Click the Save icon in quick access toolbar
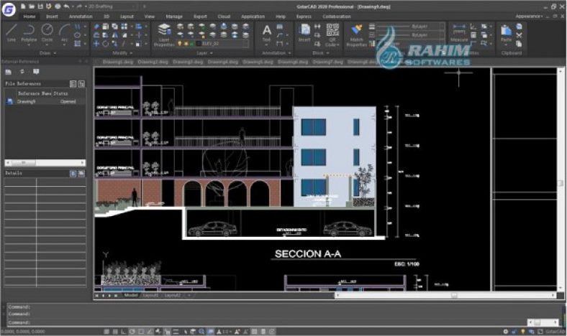 point(40,6)
